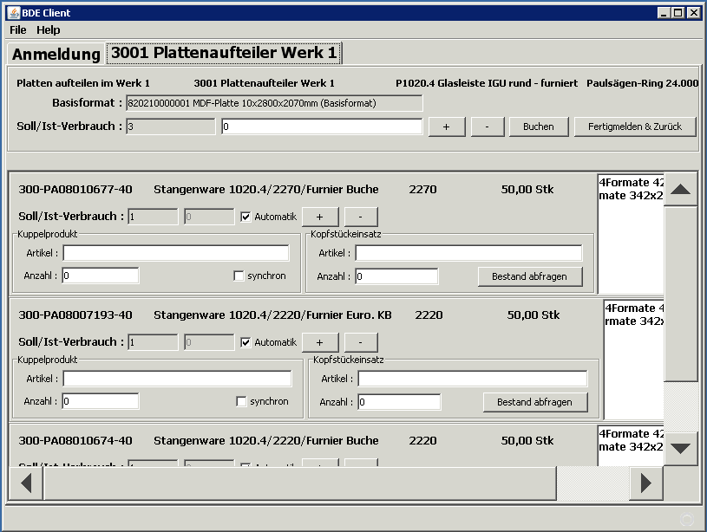
Task: Click Fertigmelden & Zurück button
Action: point(635,127)
